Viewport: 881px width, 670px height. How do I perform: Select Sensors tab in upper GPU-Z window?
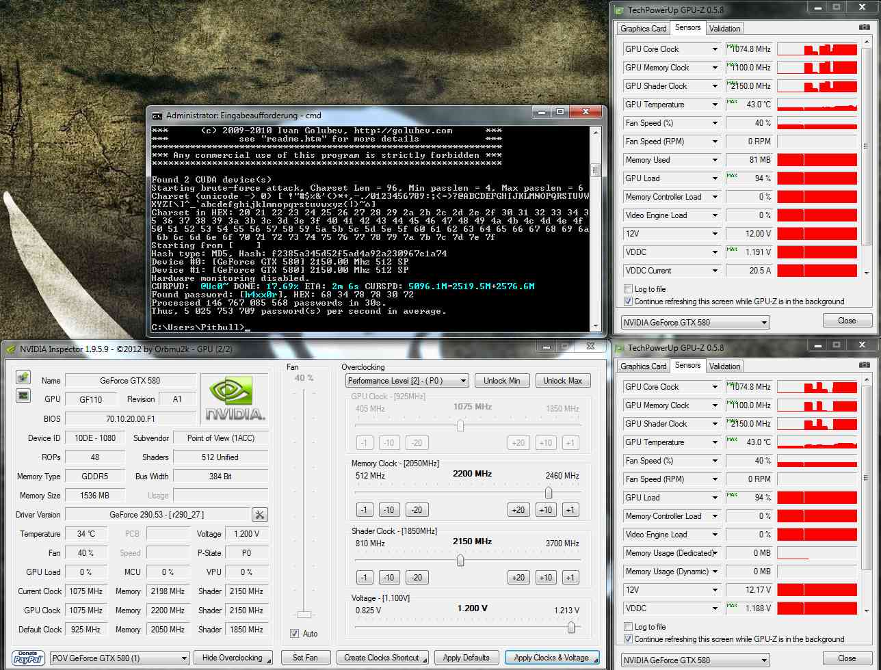pyautogui.click(x=687, y=27)
